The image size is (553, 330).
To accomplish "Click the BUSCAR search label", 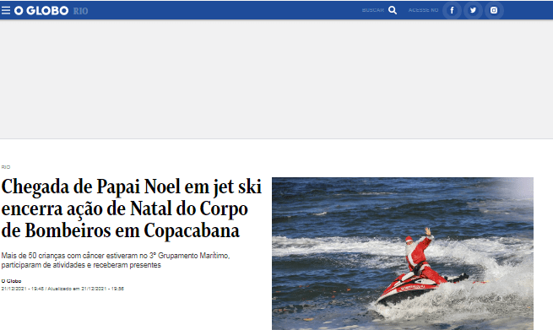I will (x=373, y=10).
